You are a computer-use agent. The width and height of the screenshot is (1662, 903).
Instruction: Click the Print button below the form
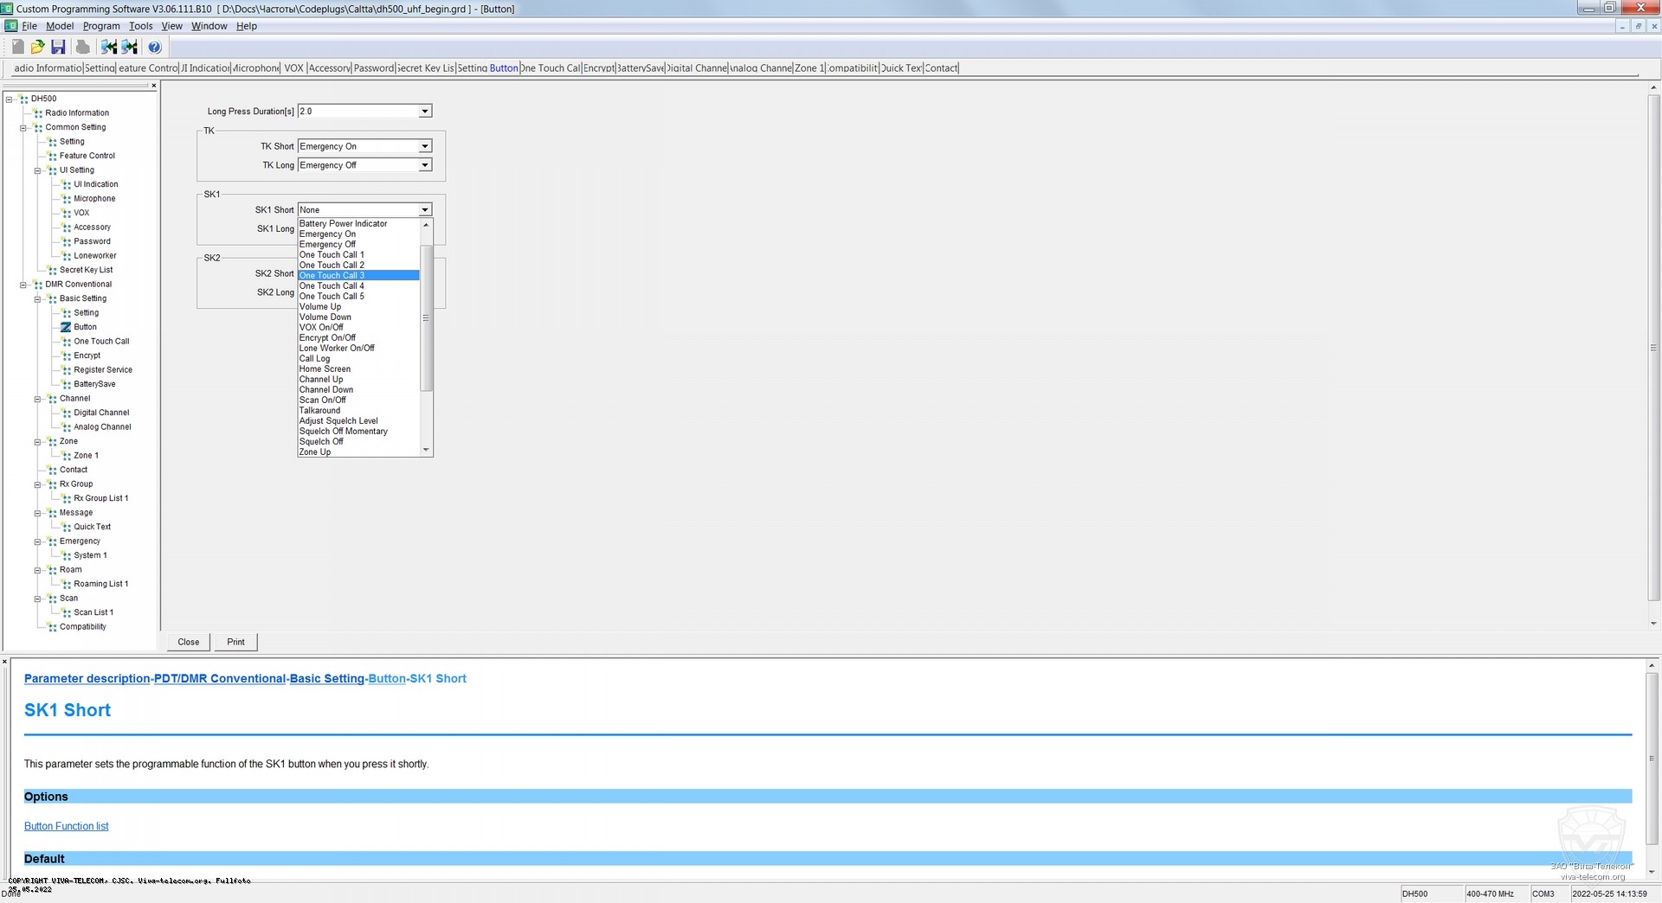235,642
